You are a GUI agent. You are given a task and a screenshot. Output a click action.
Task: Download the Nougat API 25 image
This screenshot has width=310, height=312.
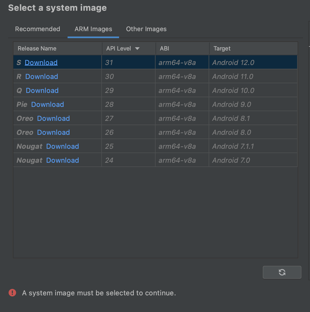62,146
